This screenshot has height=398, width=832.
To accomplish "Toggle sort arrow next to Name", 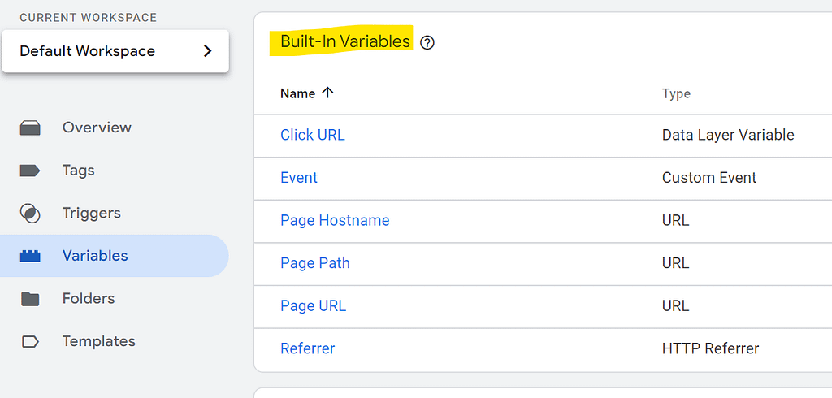I will click(328, 93).
